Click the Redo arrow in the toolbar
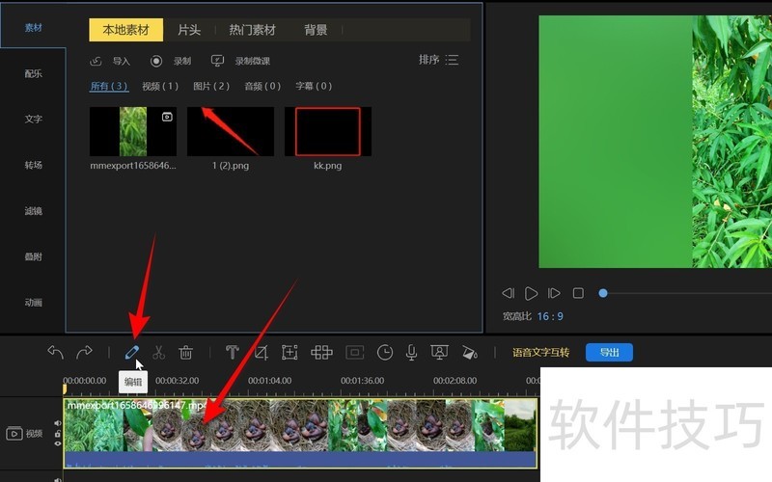Image resolution: width=772 pixels, height=482 pixels. click(x=85, y=353)
